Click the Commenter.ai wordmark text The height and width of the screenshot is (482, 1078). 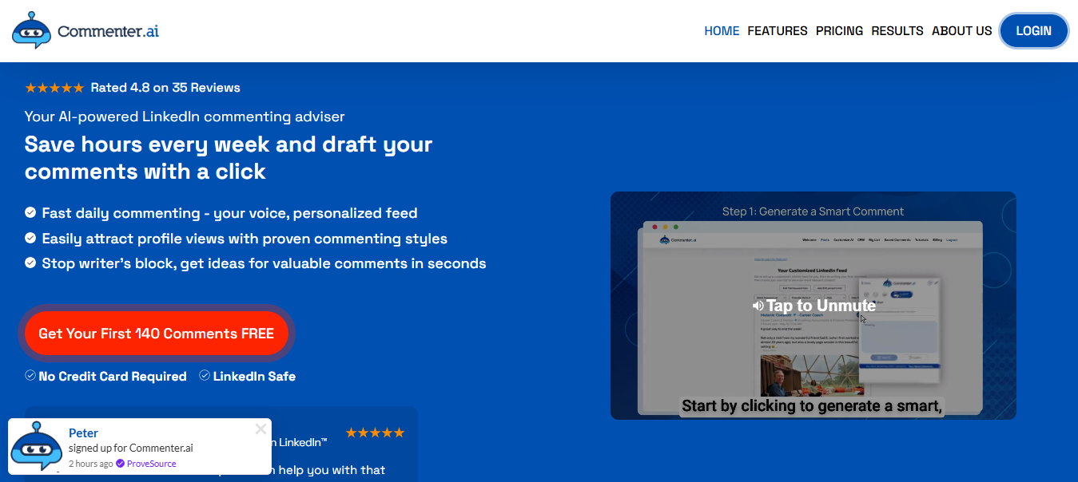108,32
